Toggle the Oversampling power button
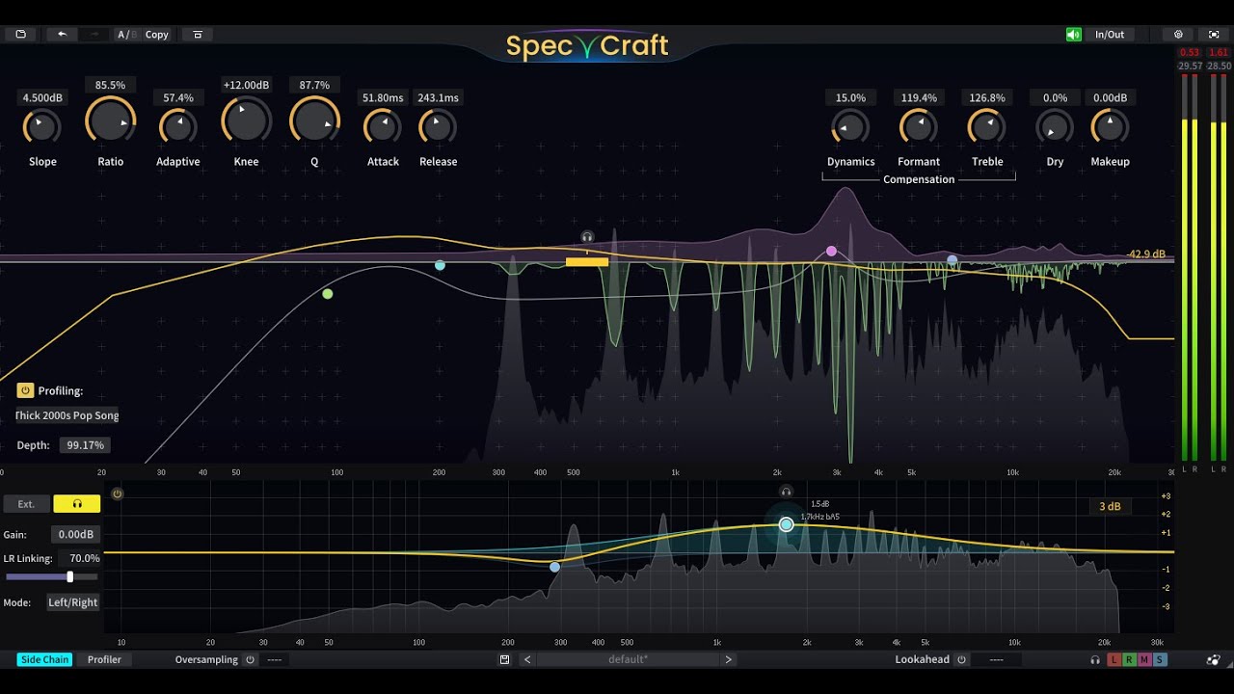This screenshot has height=694, width=1234. click(x=250, y=659)
